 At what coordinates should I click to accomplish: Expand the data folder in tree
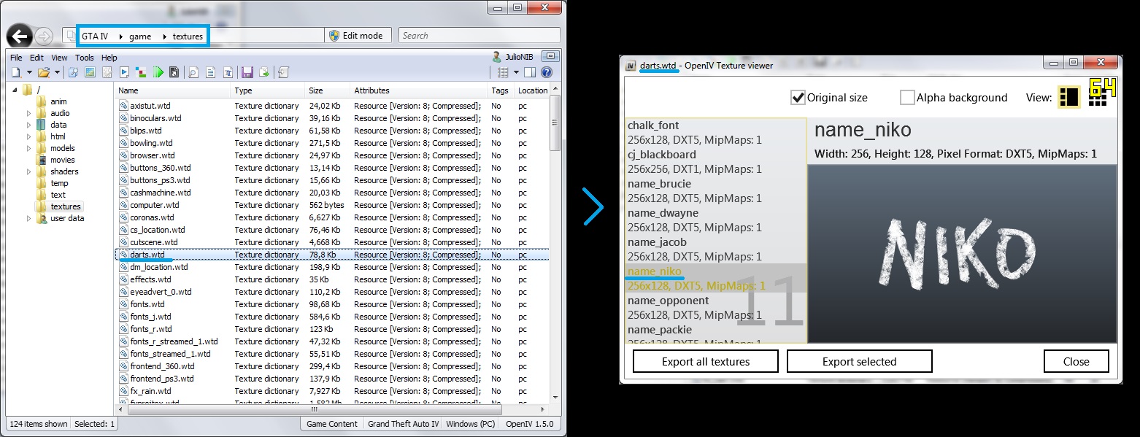[x=29, y=125]
